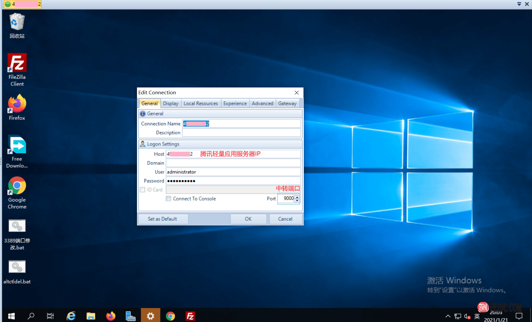Expand the session bar dropdown arrow
The image size is (532, 322).
(519, 4)
